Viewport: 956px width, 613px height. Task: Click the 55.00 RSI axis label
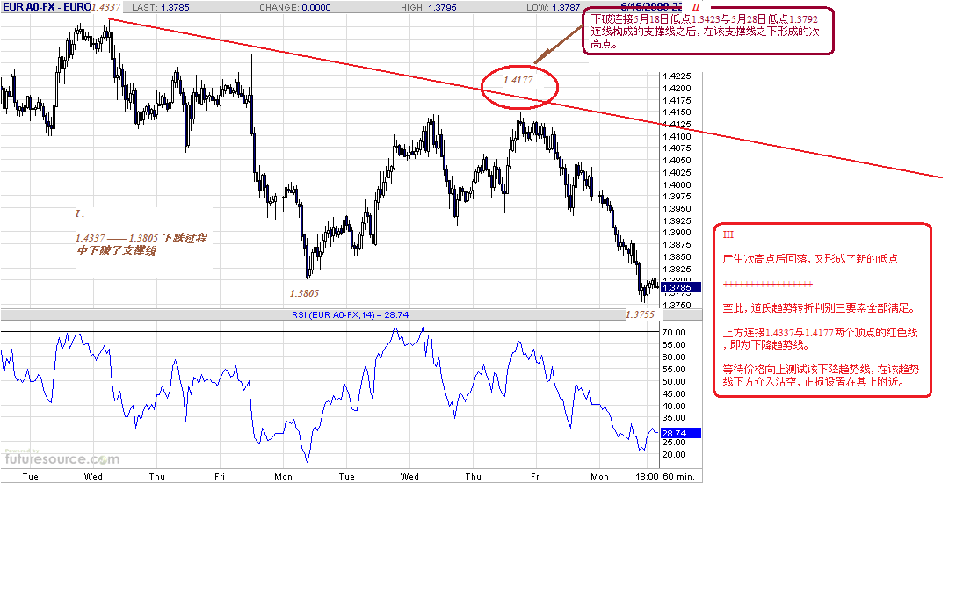(674, 369)
